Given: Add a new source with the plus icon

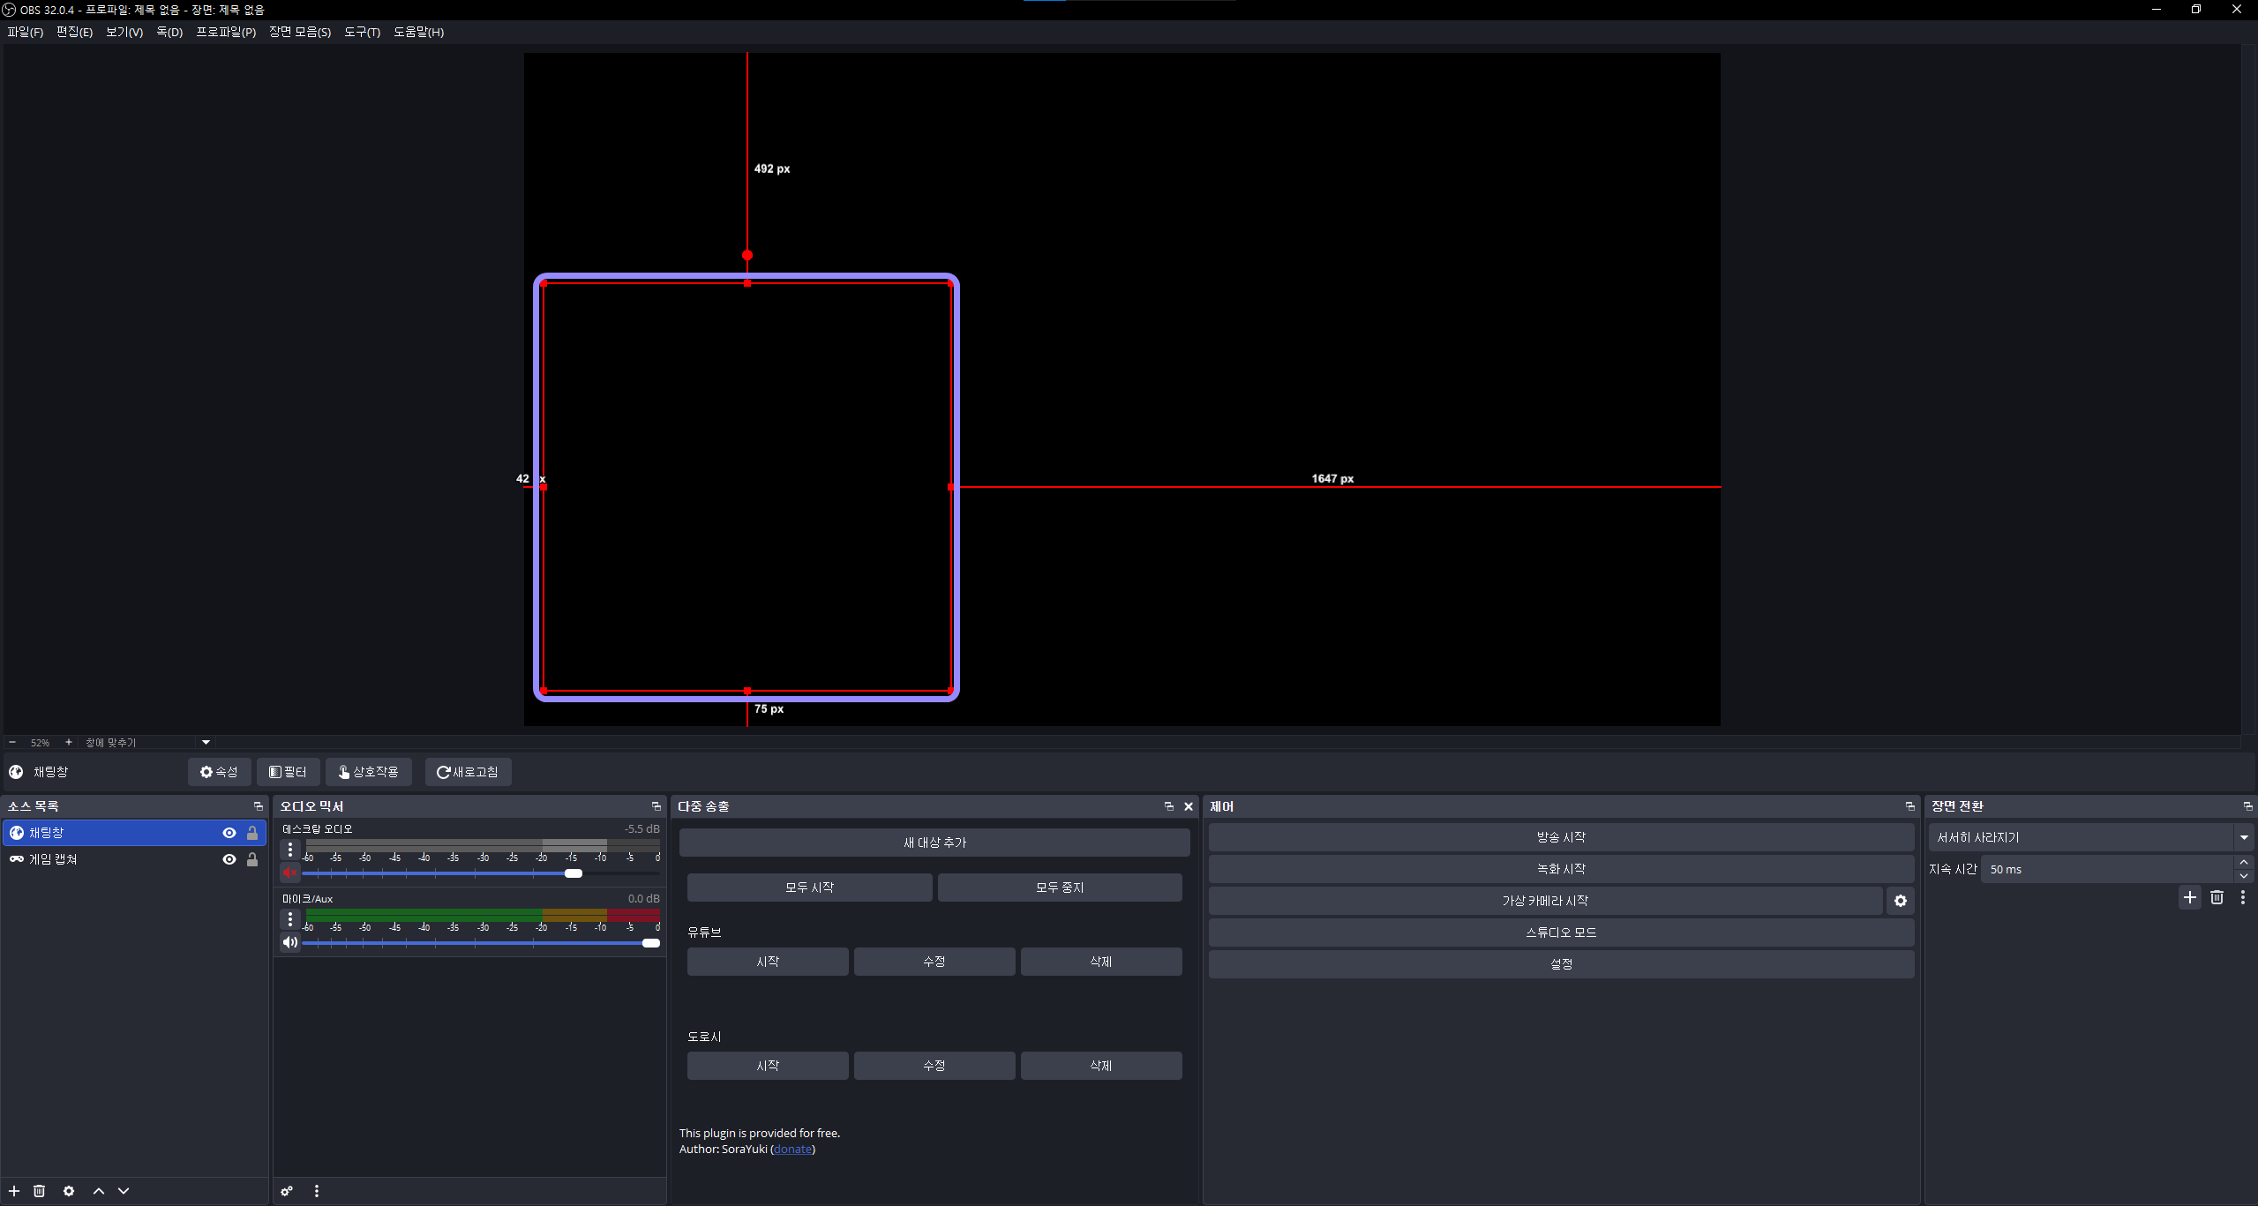Looking at the screenshot, I should (14, 1191).
